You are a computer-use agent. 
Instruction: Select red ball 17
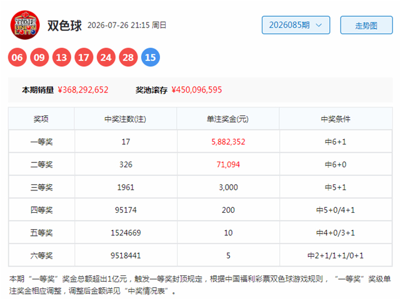point(84,57)
